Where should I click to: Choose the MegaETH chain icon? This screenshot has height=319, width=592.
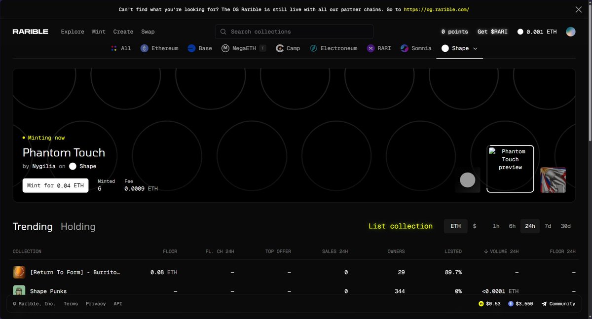click(225, 48)
